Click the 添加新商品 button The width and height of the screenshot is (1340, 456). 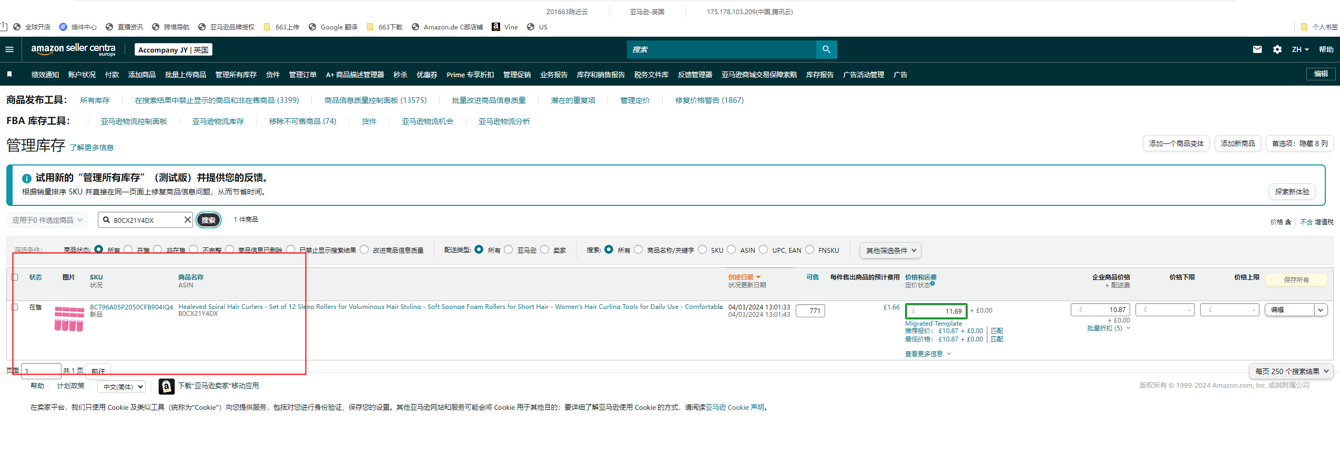[1237, 143]
